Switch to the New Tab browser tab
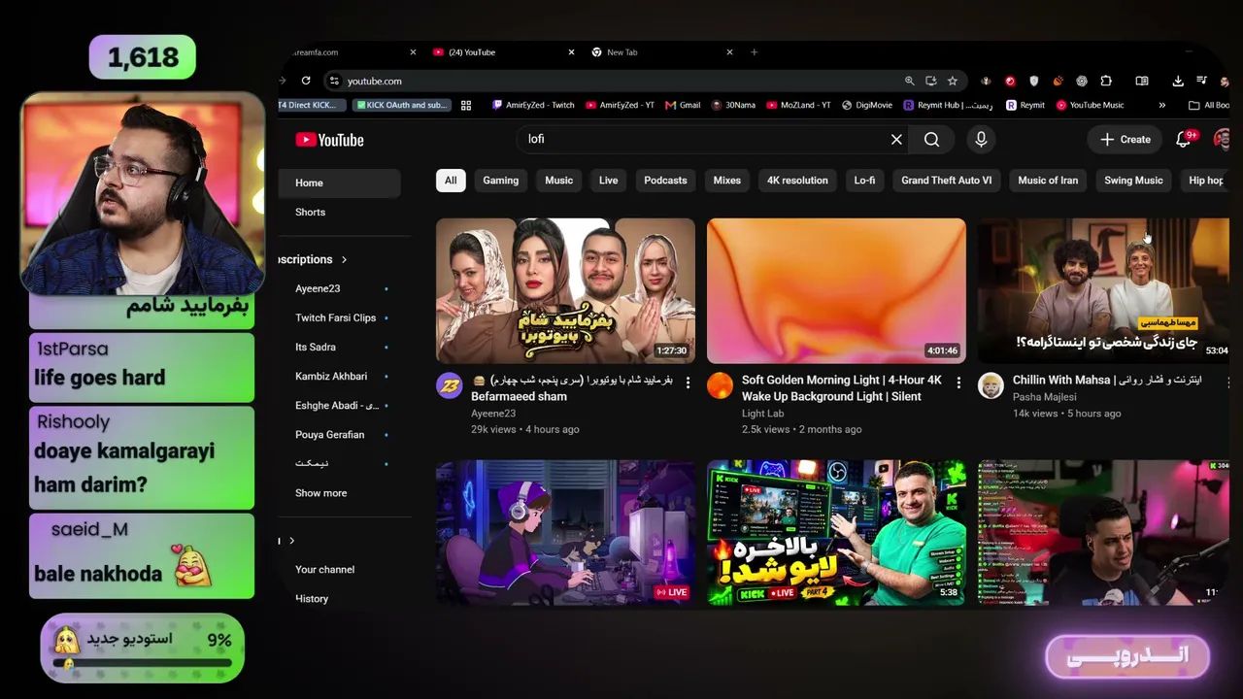Viewport: 1243px width, 699px height. 660,52
